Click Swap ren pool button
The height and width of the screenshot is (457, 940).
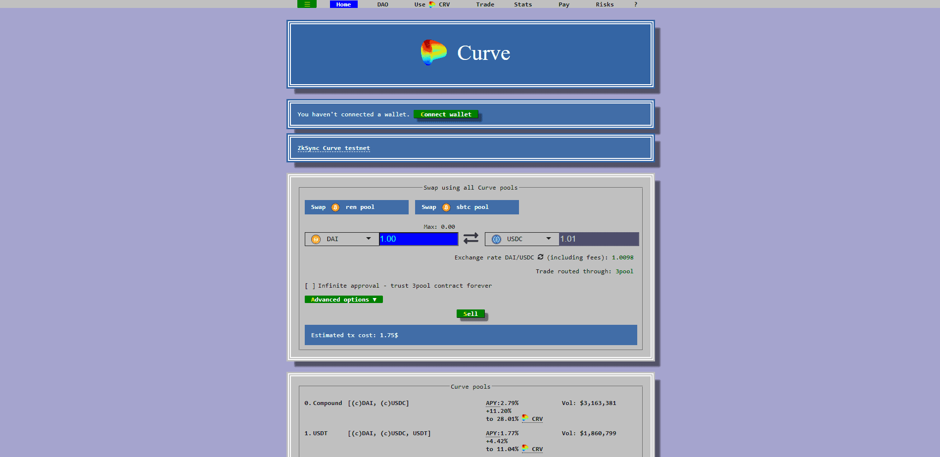357,207
